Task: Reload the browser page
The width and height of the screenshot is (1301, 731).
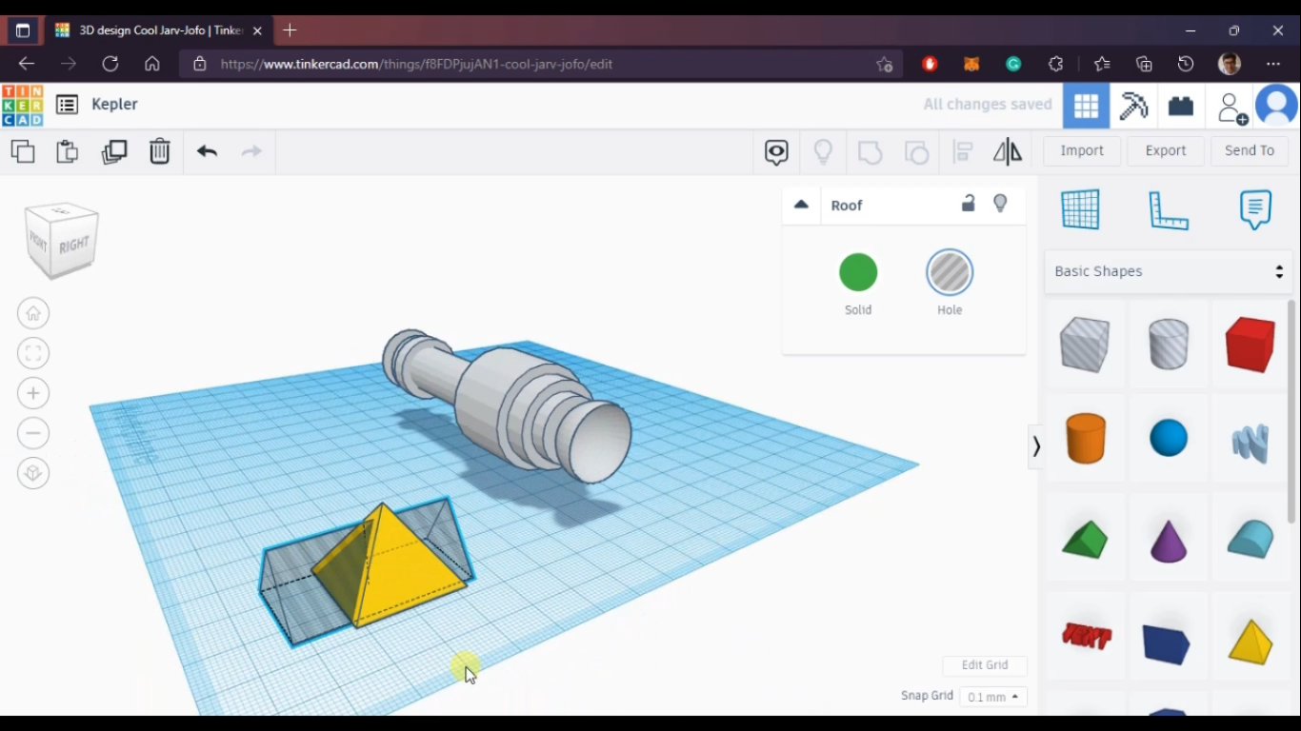Action: (x=110, y=64)
